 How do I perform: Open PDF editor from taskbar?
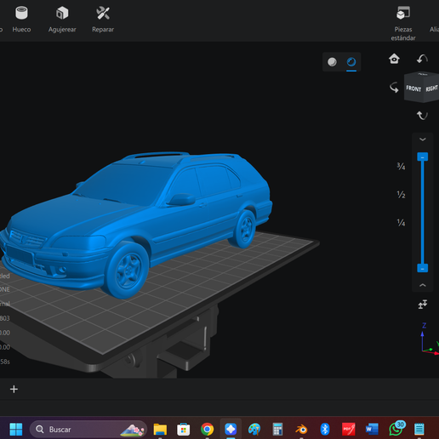pyautogui.click(x=348, y=429)
